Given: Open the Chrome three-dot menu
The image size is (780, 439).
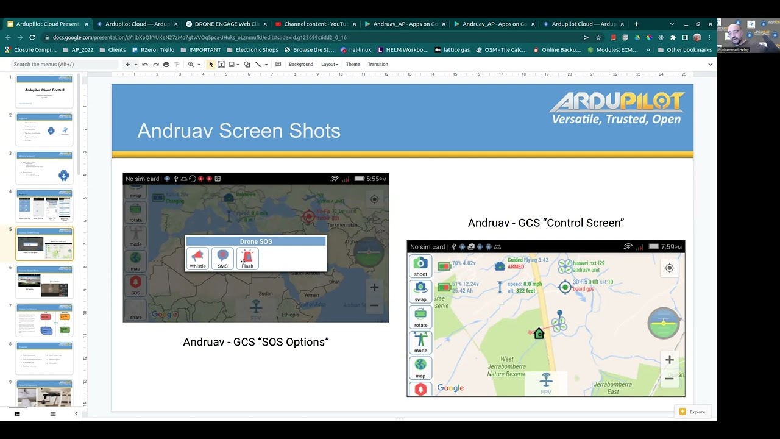Looking at the screenshot, I should [x=709, y=37].
